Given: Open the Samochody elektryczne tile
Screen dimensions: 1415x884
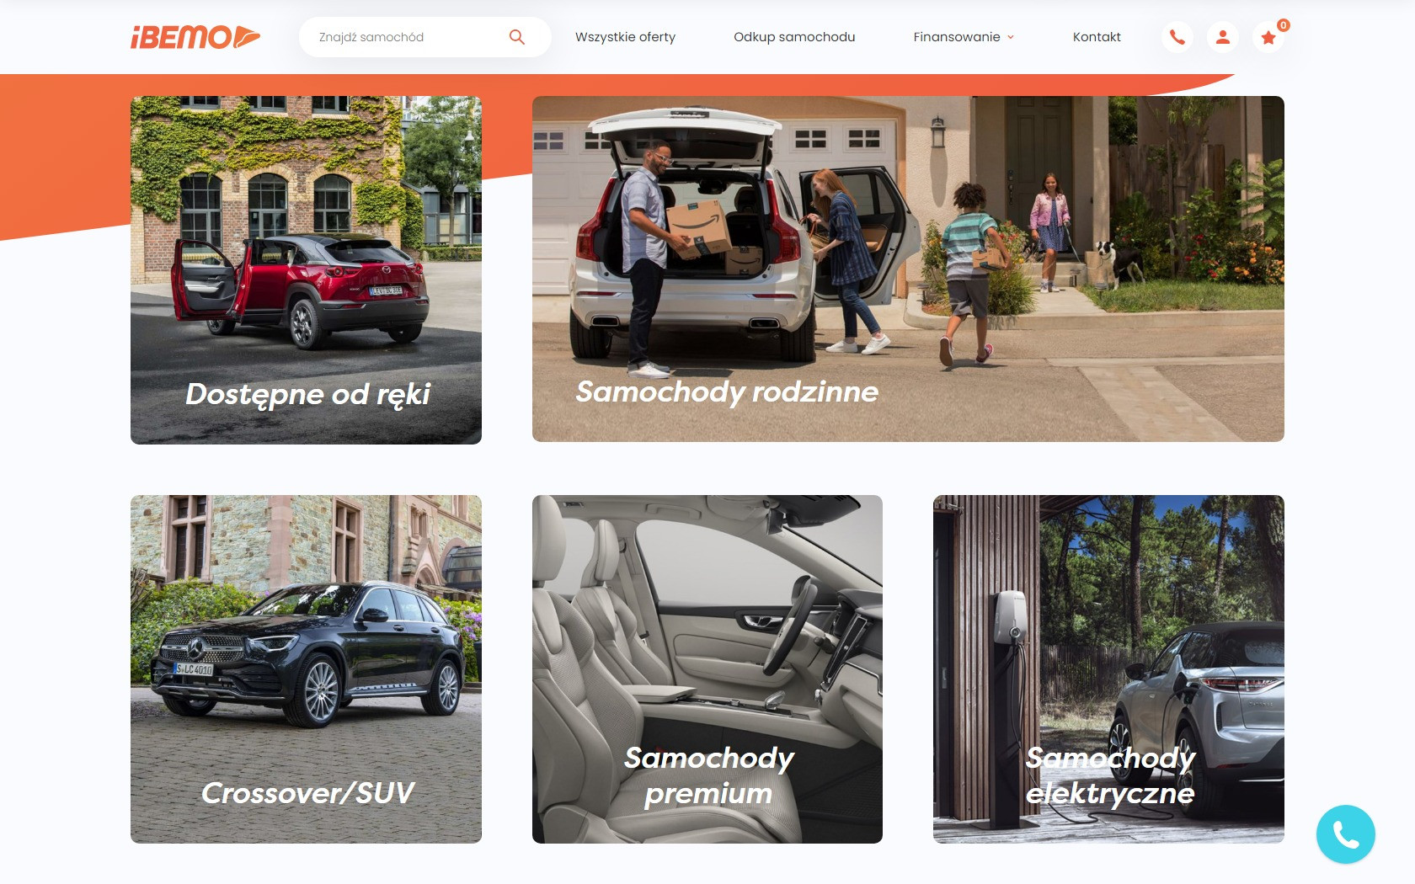Looking at the screenshot, I should [1108, 669].
